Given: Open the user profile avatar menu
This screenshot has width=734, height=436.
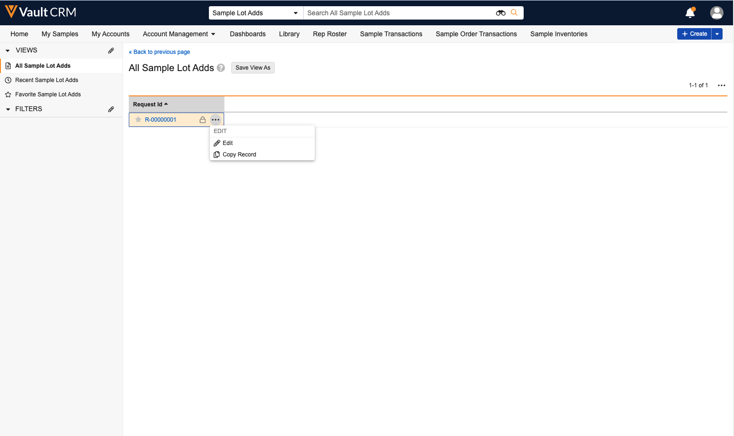Looking at the screenshot, I should (716, 13).
